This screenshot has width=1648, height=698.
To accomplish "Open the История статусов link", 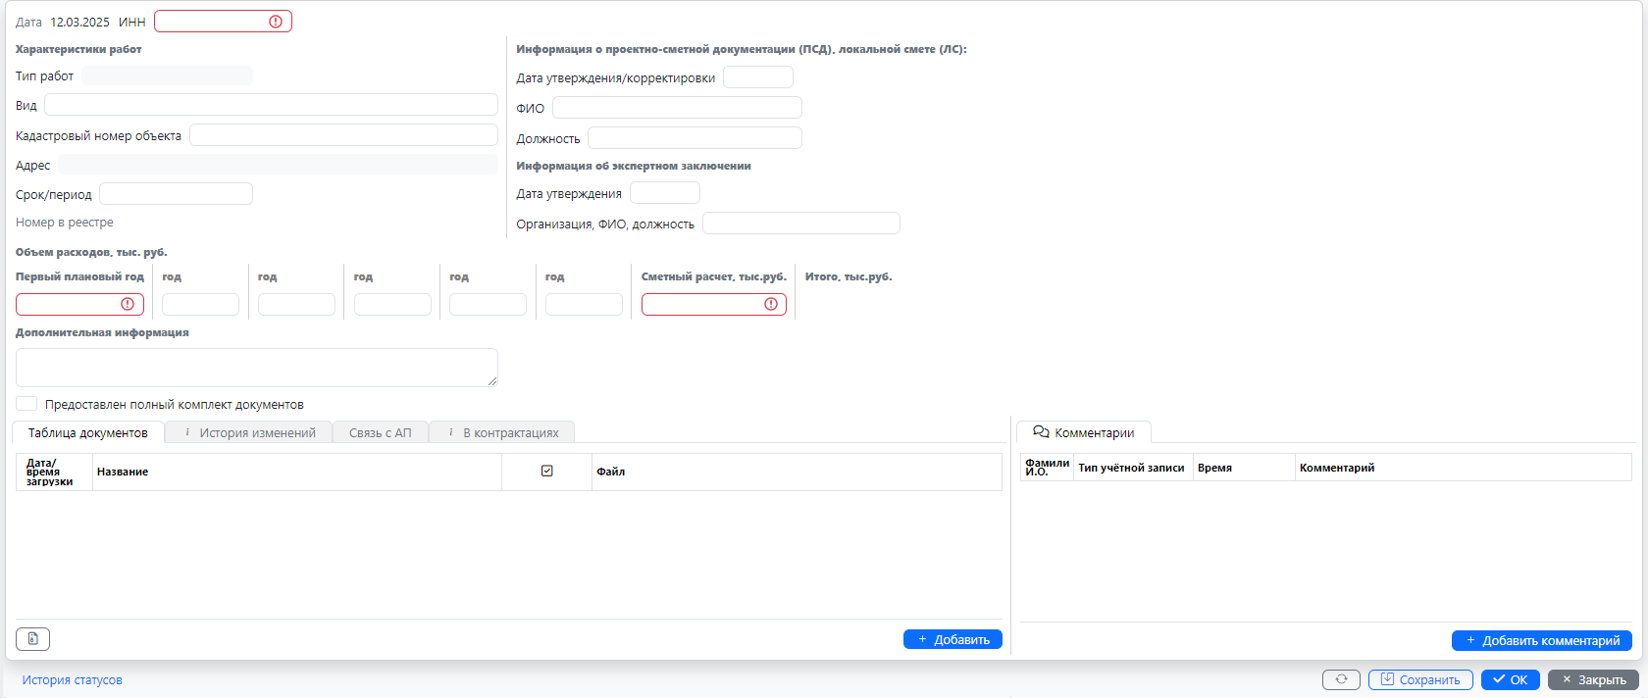I will coord(73,679).
